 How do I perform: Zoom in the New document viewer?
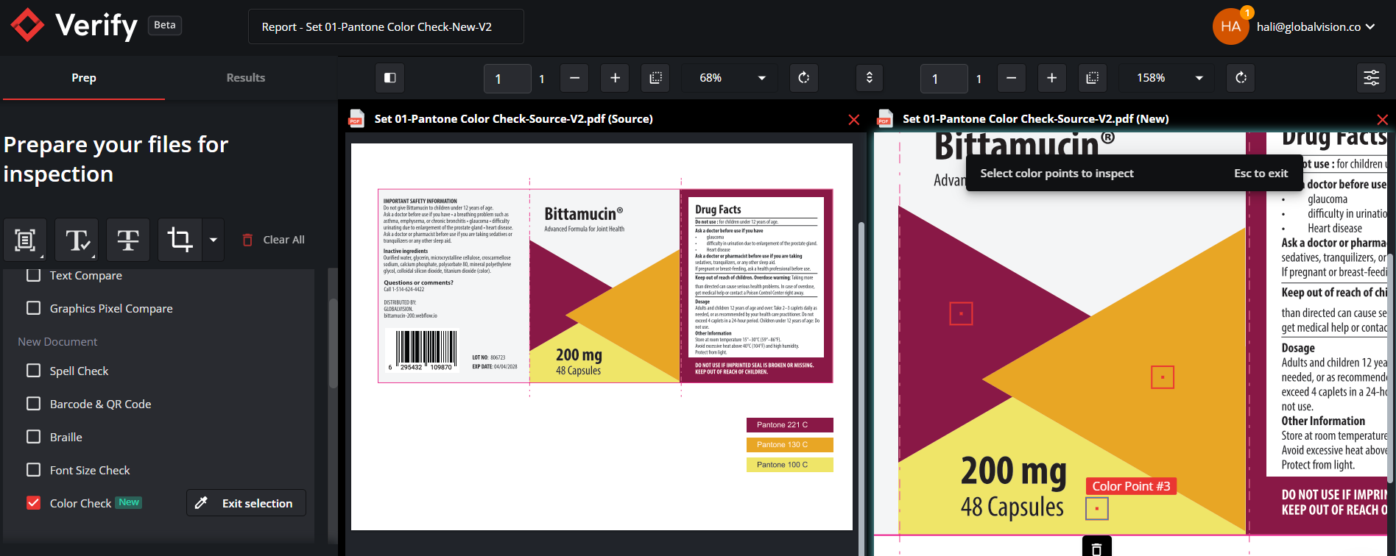pyautogui.click(x=1052, y=78)
